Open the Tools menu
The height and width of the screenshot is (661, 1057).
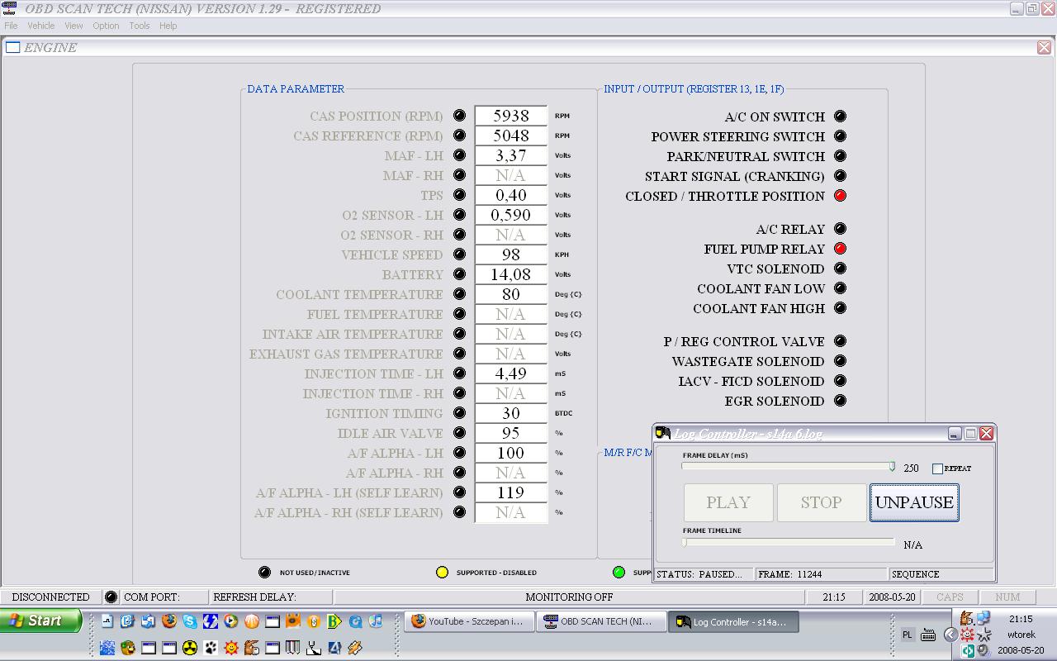coord(139,26)
